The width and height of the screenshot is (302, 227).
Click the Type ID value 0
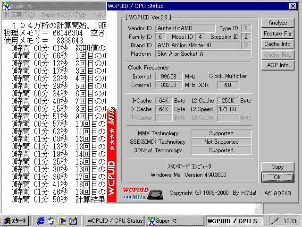[246, 28]
